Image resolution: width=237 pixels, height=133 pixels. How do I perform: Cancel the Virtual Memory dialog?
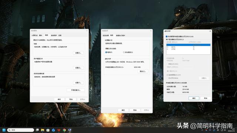pyautogui.click(x=206, y=98)
